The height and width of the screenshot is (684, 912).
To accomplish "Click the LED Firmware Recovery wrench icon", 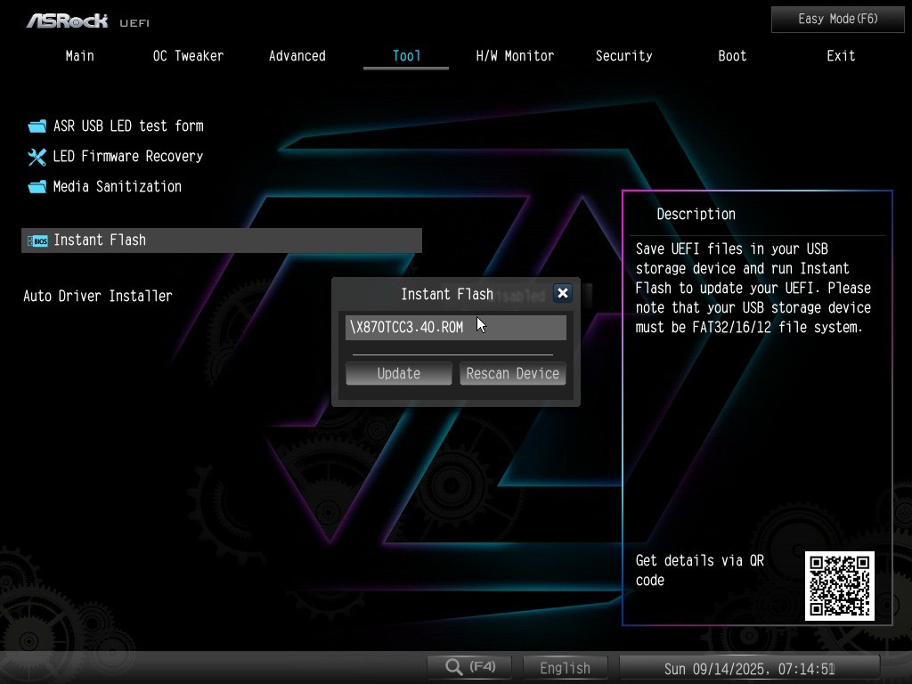I will click(x=37, y=157).
